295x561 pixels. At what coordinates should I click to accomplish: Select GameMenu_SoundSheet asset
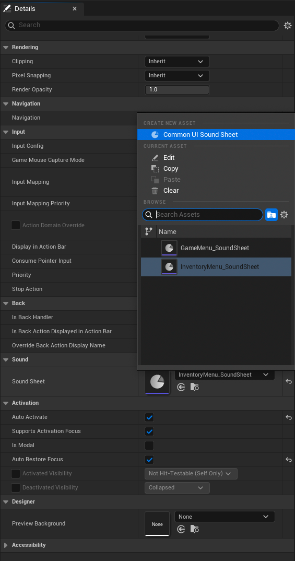tap(216, 248)
